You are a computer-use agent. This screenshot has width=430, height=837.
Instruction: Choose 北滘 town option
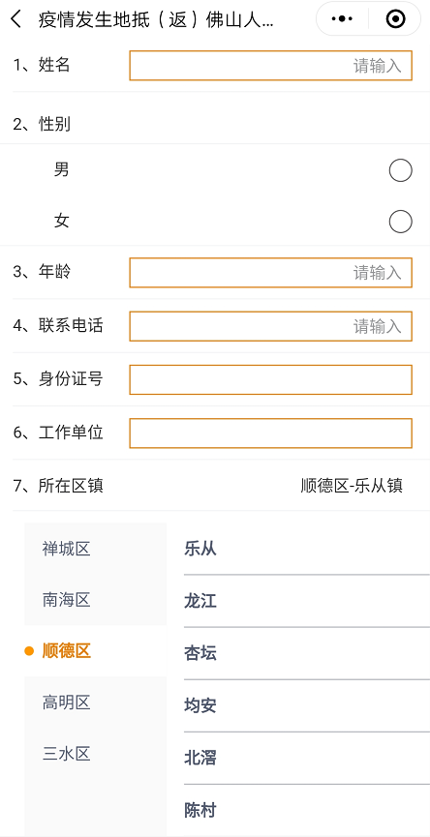tap(307, 758)
